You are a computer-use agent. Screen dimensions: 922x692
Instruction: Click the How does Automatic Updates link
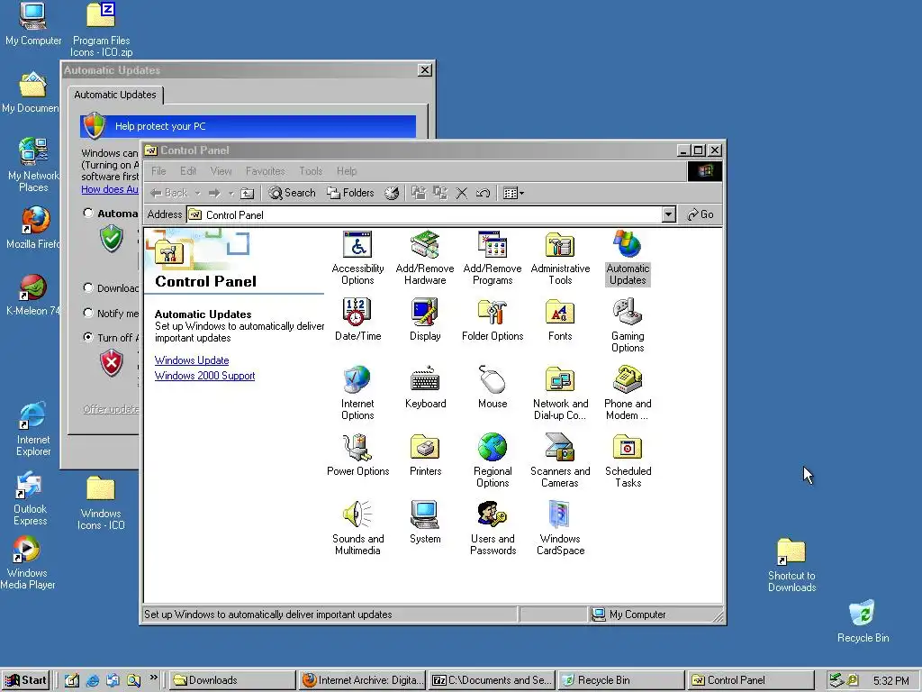[110, 189]
